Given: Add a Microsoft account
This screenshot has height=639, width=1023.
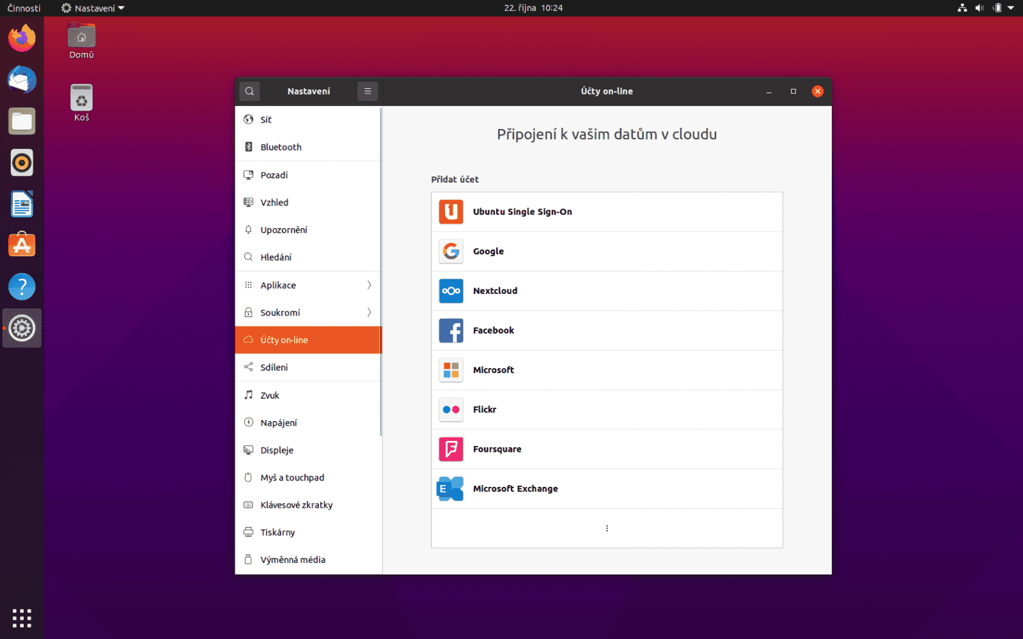Looking at the screenshot, I should click(606, 370).
